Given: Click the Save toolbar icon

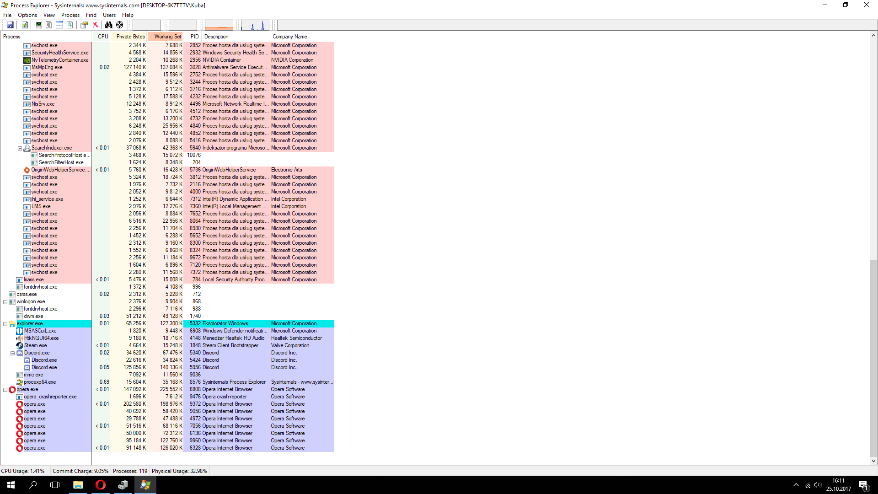Looking at the screenshot, I should [x=10, y=25].
